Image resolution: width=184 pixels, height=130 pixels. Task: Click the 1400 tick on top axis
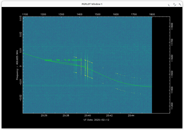pos(79,14)
